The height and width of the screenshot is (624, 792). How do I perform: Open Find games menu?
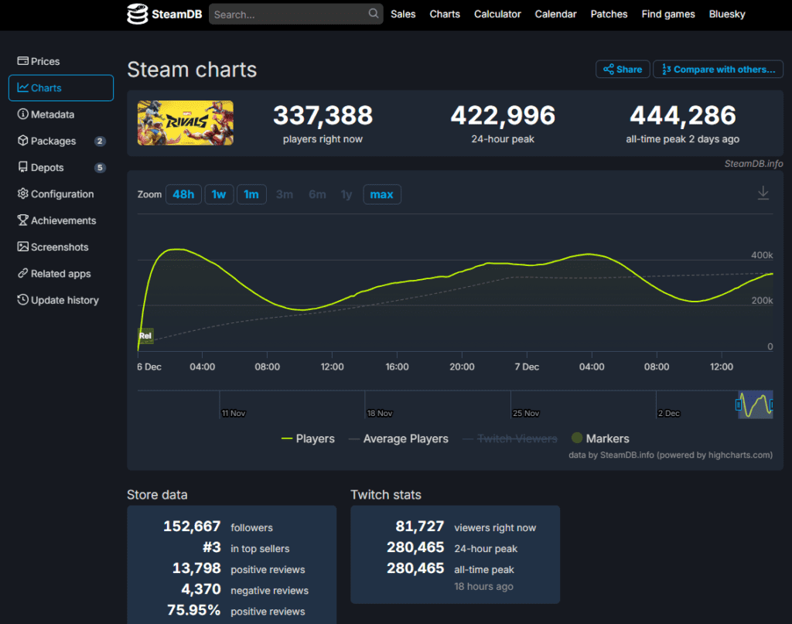coord(668,14)
